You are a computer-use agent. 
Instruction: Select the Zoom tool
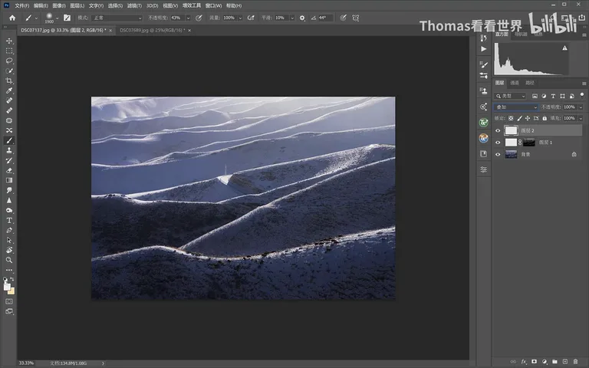[x=9, y=260]
